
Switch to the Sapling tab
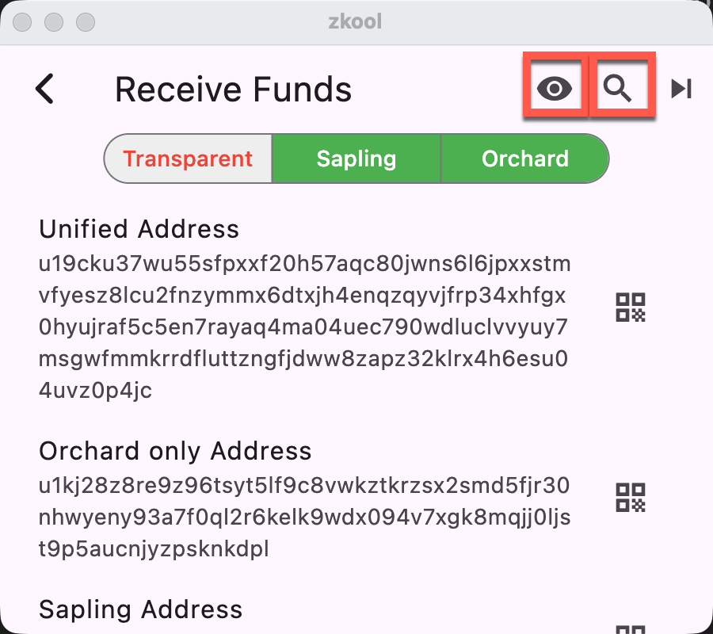click(356, 158)
